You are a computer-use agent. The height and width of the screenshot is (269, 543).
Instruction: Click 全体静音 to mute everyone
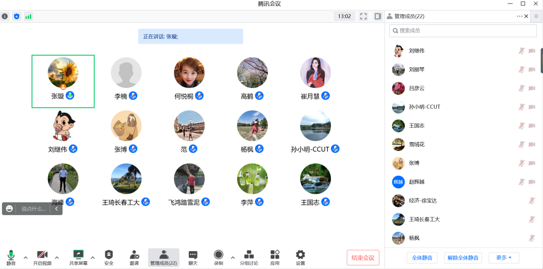422,258
